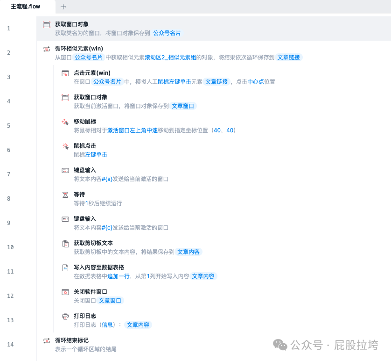Viewport: 391px width, 361px height.
Task: Click the 点击元素(win) step icon
Action: 65,73
